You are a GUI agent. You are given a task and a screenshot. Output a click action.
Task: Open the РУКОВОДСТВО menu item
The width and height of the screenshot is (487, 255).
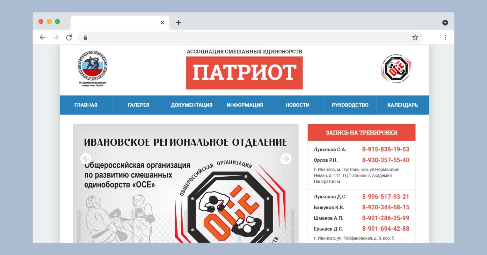(350, 105)
